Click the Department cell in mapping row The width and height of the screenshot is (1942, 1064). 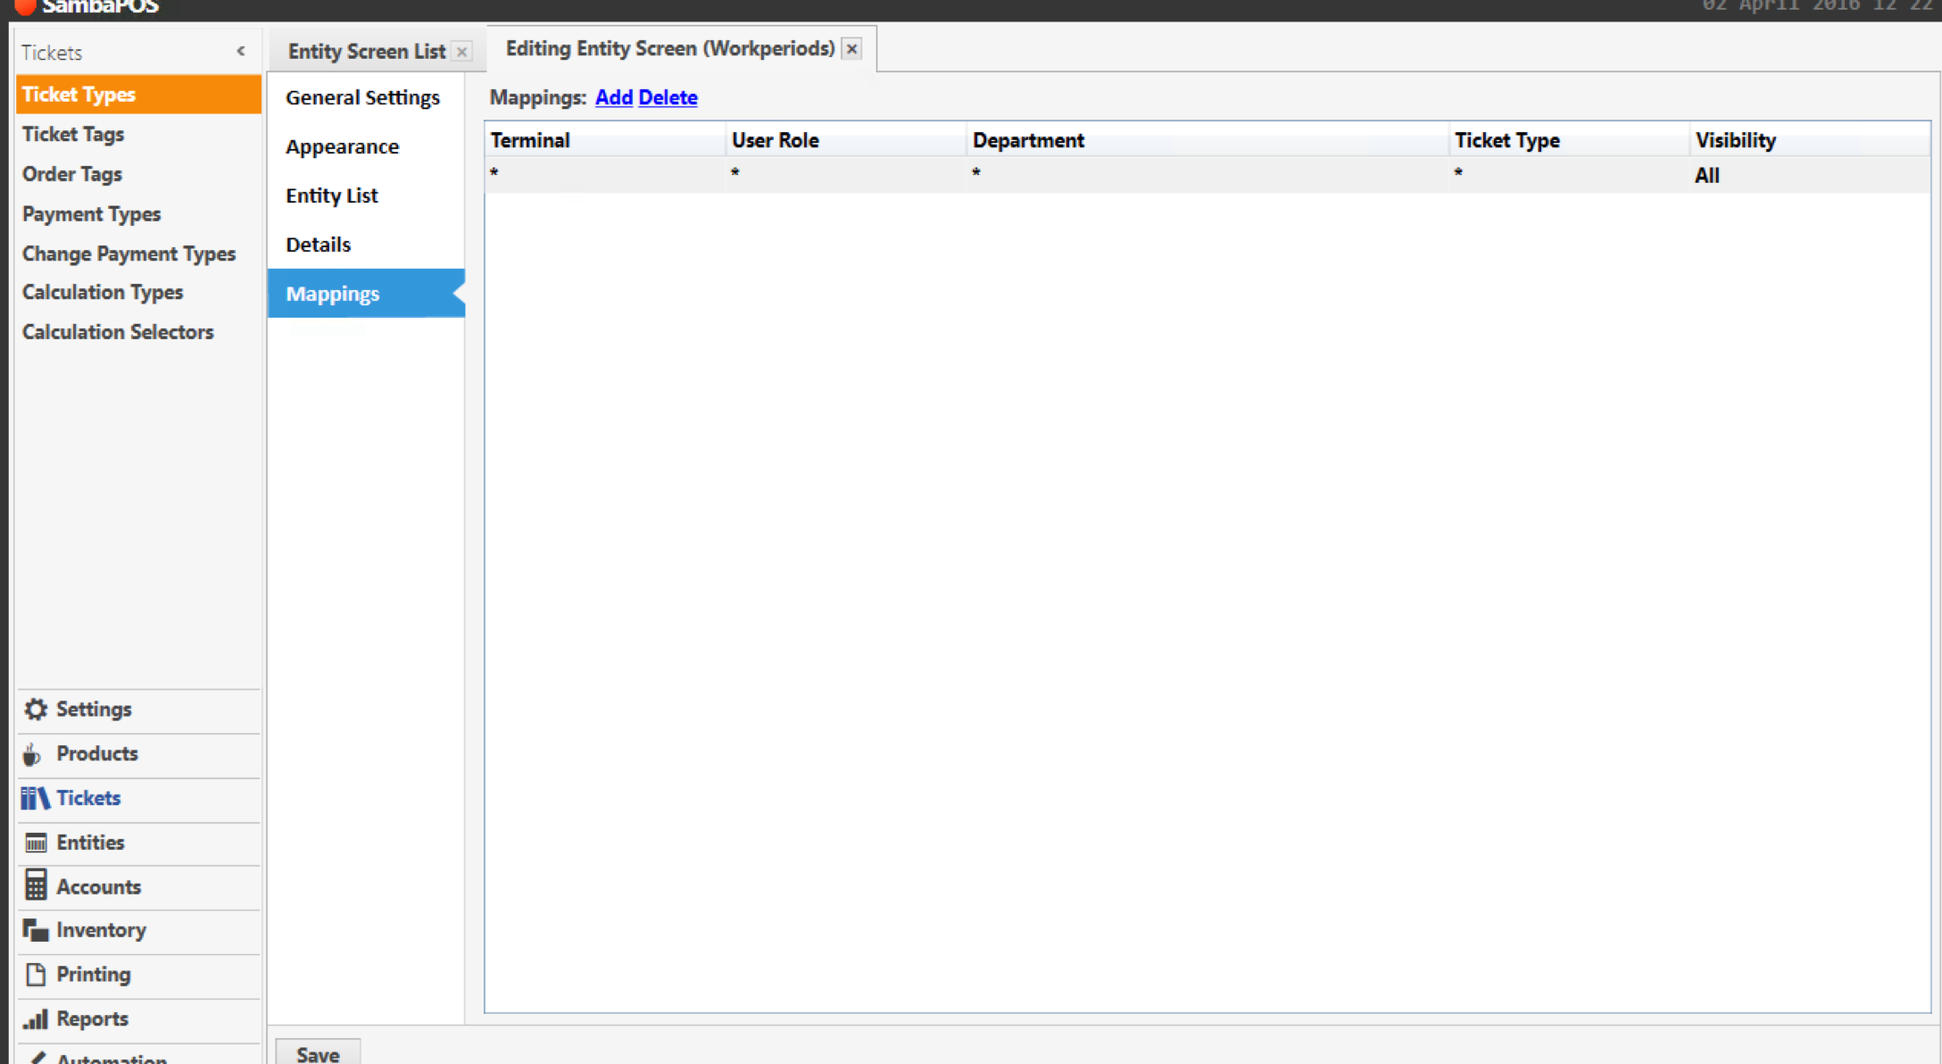[1205, 174]
